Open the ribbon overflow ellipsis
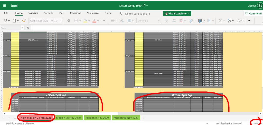This screenshot has width=263, height=125. click(250, 20)
